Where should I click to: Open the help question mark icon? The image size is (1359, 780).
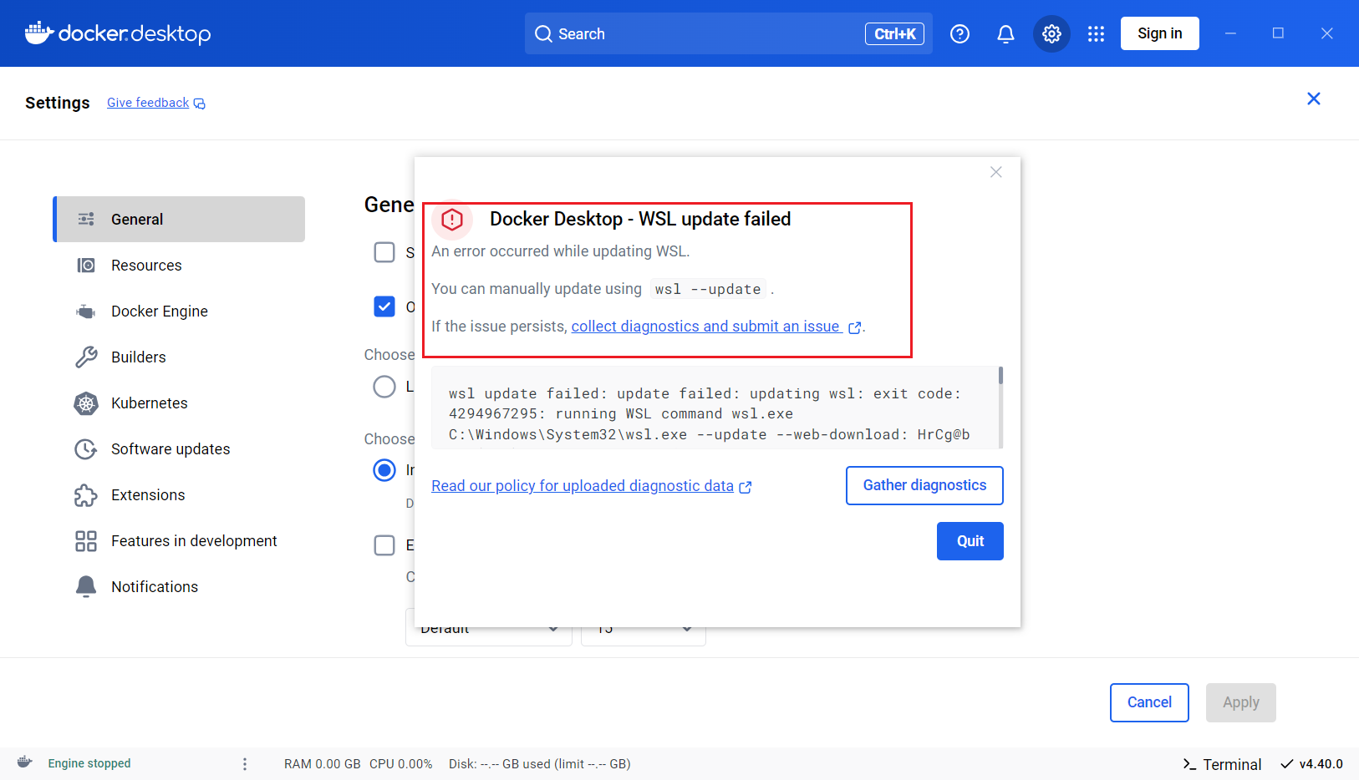[x=959, y=33]
